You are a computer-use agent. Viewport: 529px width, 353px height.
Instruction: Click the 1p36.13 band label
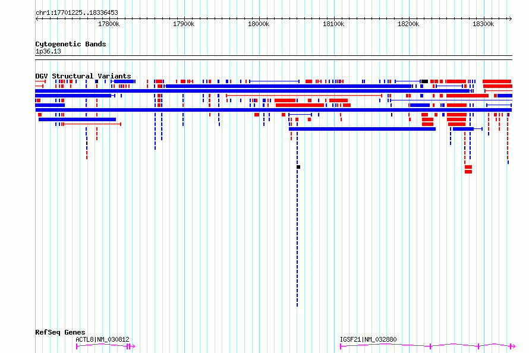point(48,52)
